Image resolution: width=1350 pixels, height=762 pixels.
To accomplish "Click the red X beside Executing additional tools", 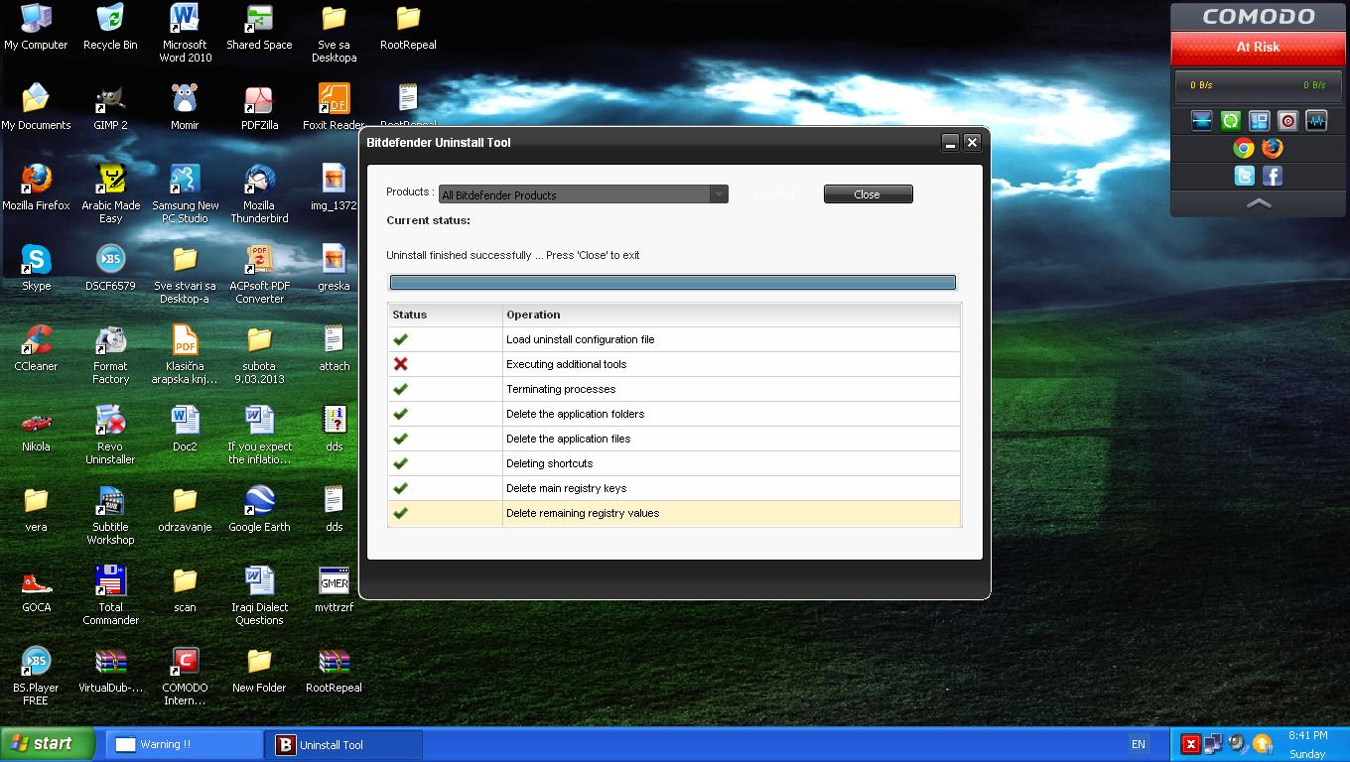I will click(x=401, y=364).
